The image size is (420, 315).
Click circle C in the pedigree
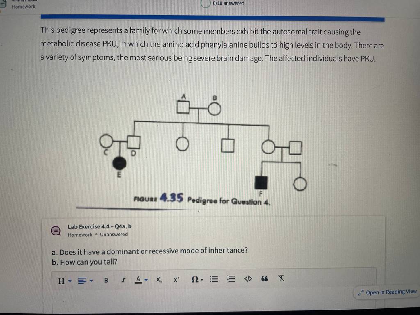pos(106,141)
